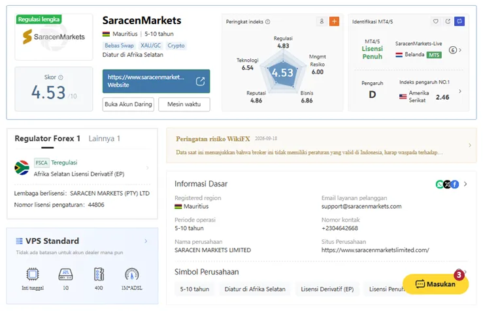483x311 pixels.
Task: Click the Regulasi 4.83 radar label
Action: point(283,42)
